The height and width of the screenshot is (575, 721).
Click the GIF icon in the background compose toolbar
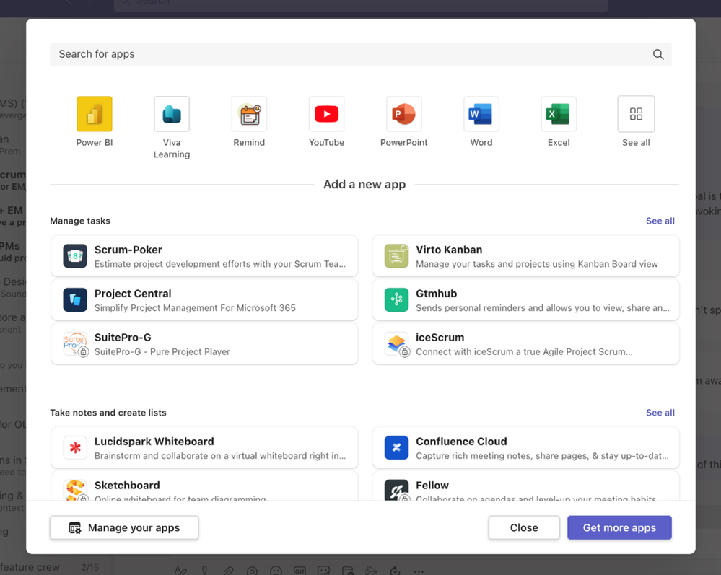pyautogui.click(x=300, y=571)
